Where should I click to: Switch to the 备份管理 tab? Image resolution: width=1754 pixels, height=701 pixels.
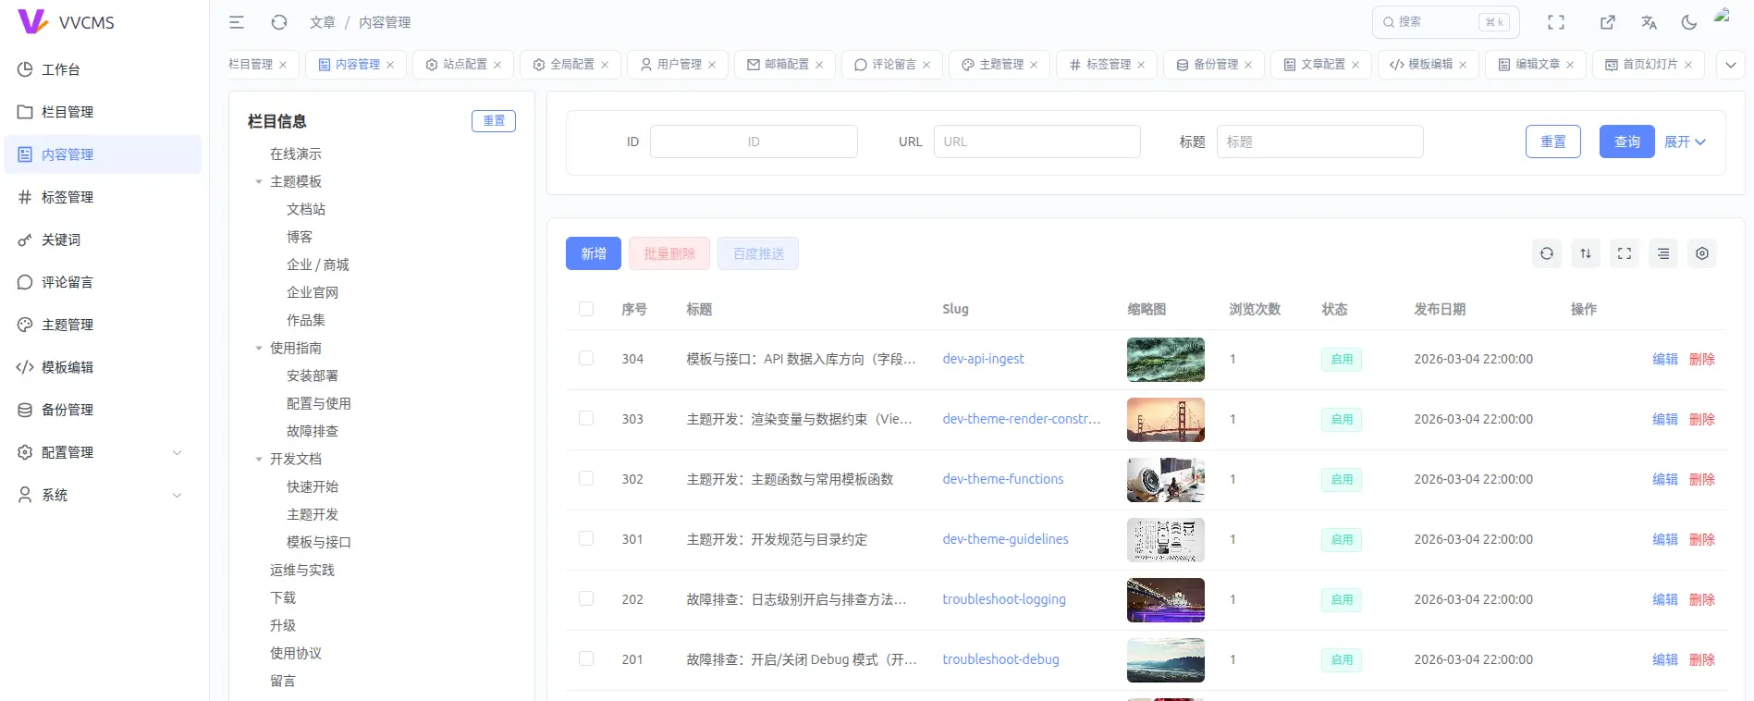click(x=1214, y=65)
